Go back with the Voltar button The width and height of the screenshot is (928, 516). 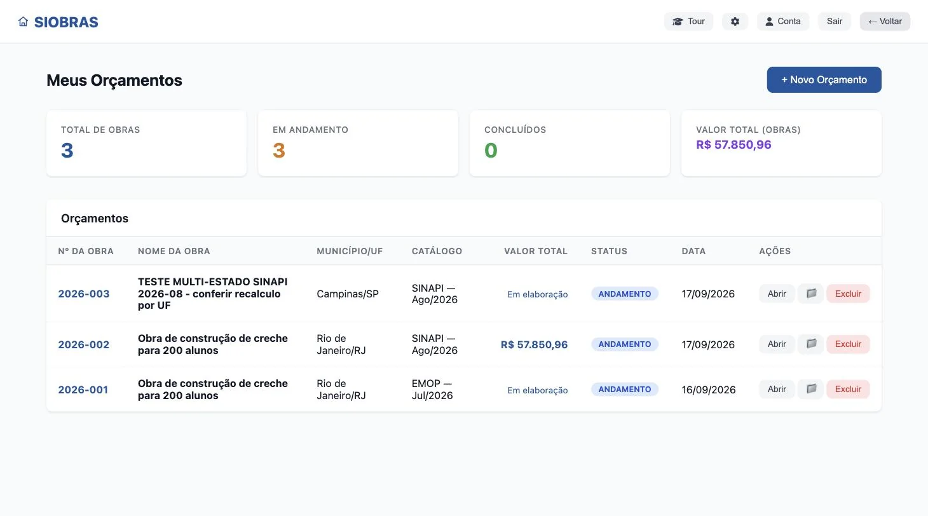(885, 22)
